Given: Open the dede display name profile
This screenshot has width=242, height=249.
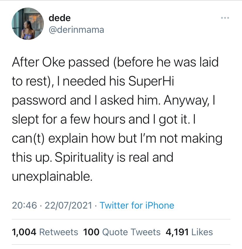Looking at the screenshot, I should [60, 18].
